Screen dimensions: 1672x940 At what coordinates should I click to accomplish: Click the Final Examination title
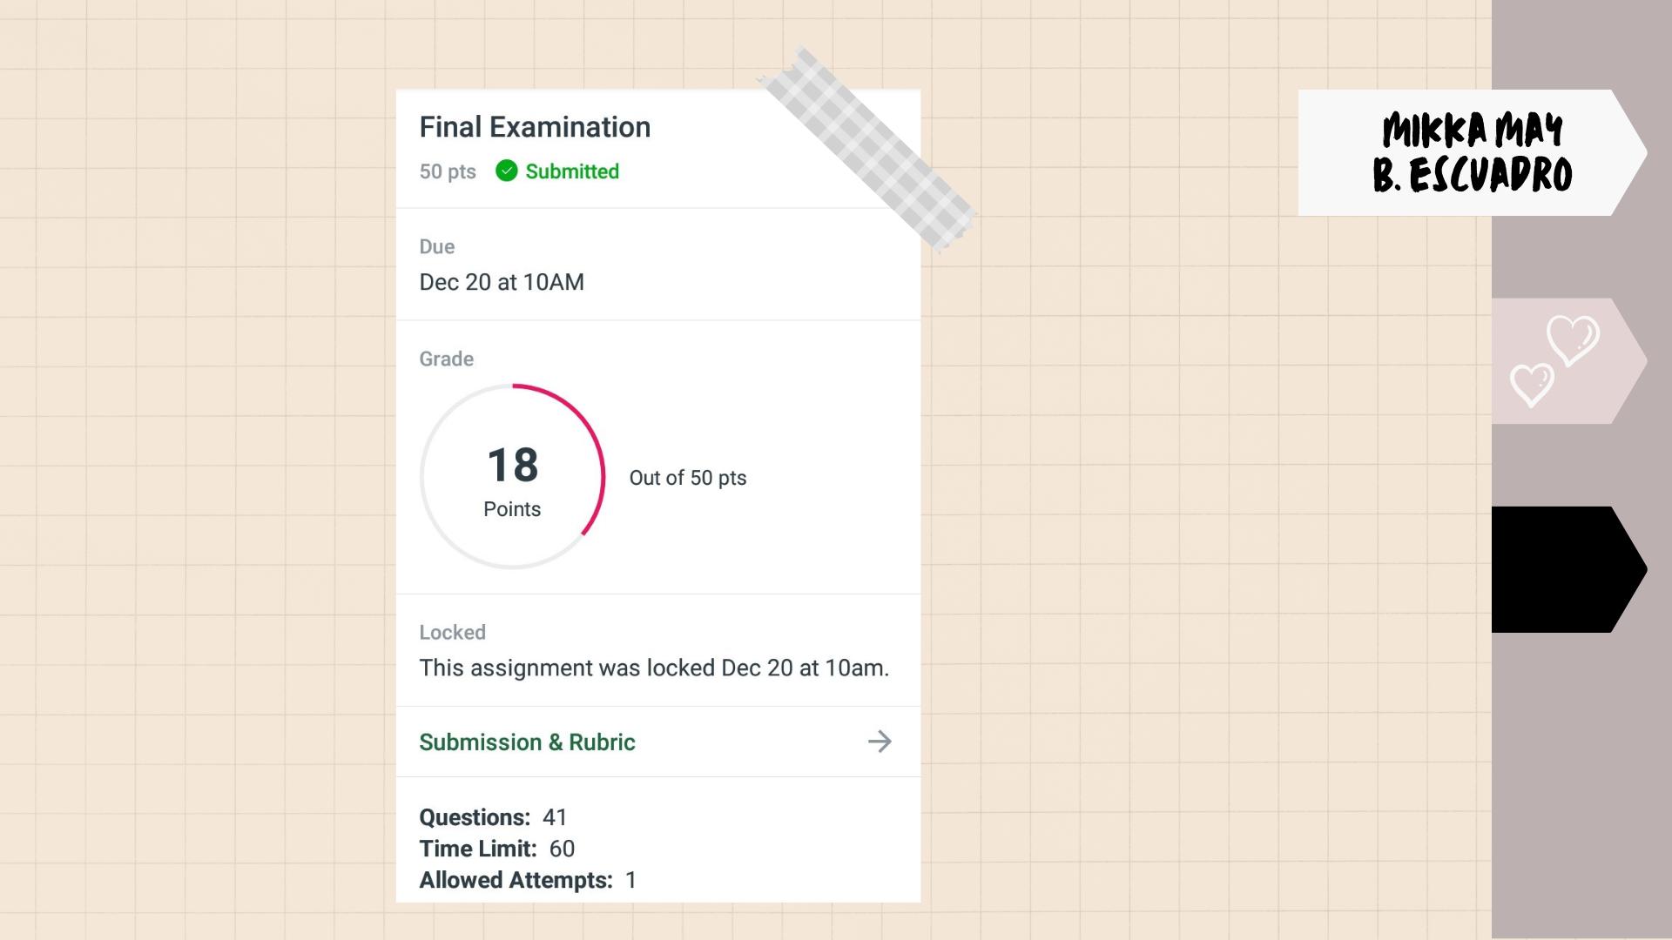pos(535,127)
